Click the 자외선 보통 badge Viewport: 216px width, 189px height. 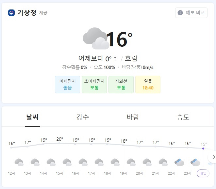pos(121,85)
